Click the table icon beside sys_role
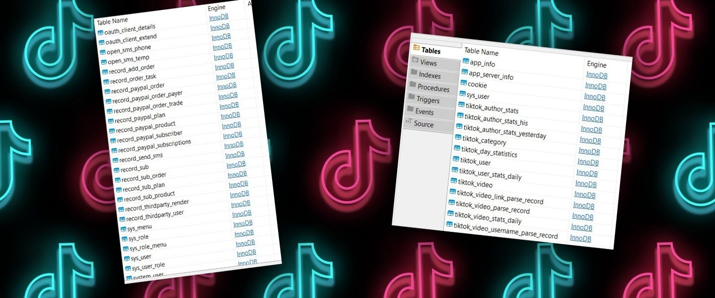 coord(125,239)
